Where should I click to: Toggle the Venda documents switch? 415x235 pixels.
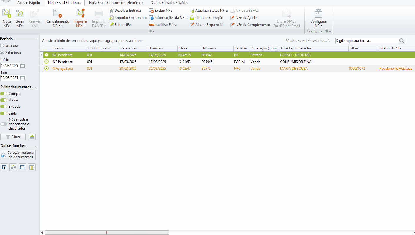(x=4, y=100)
